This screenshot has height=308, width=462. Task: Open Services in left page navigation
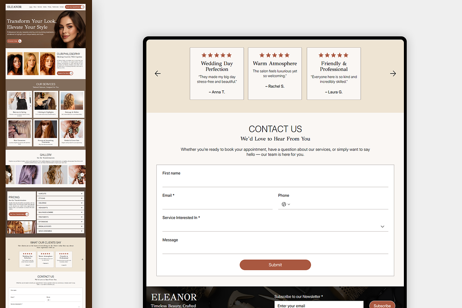click(x=40, y=7)
